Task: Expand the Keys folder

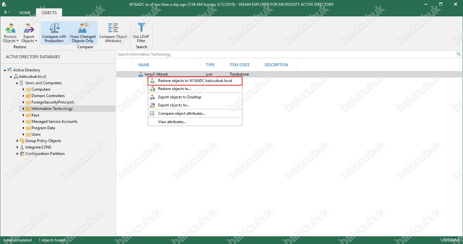Action: pos(23,115)
